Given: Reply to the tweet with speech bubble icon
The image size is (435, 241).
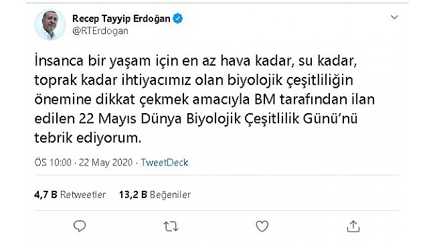Looking at the screenshot, I should (80, 226).
